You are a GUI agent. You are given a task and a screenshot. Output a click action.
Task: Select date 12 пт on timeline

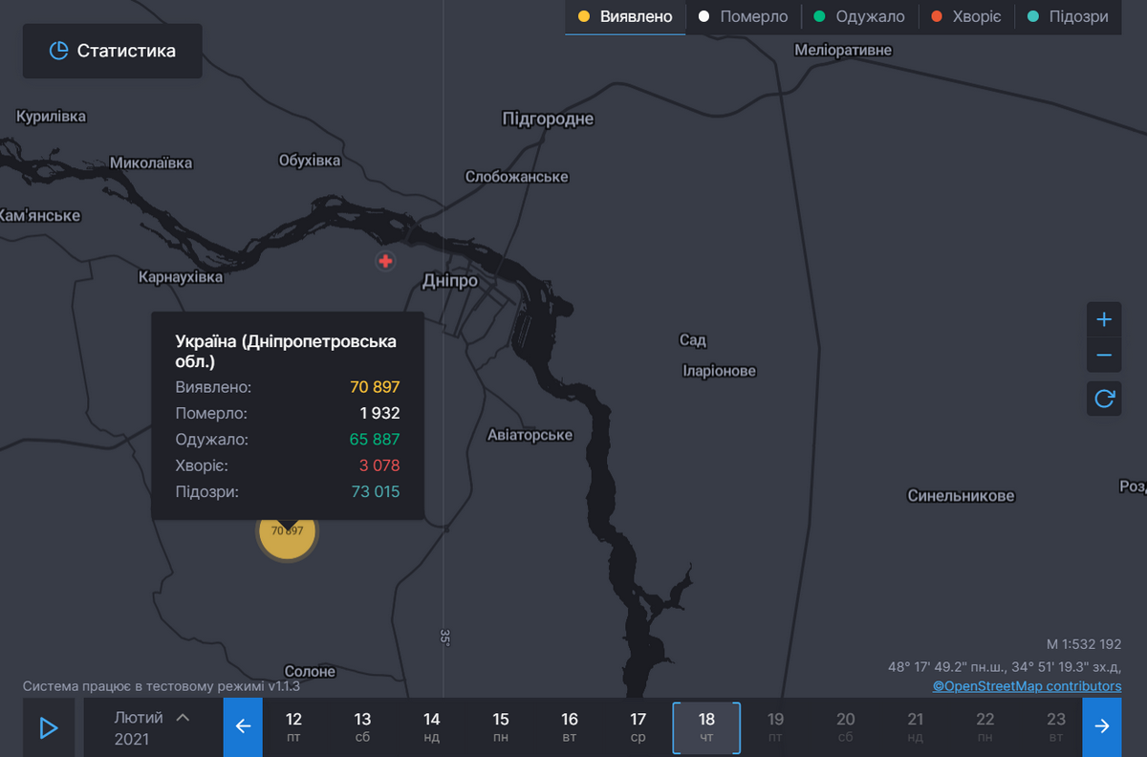(293, 727)
